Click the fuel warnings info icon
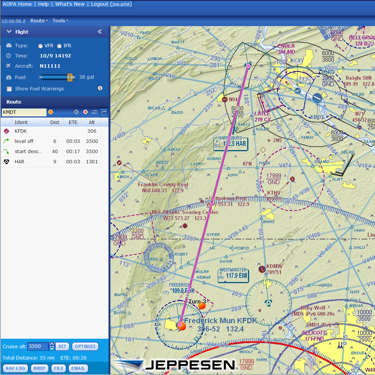This screenshot has width=375, height=375. pos(100,88)
